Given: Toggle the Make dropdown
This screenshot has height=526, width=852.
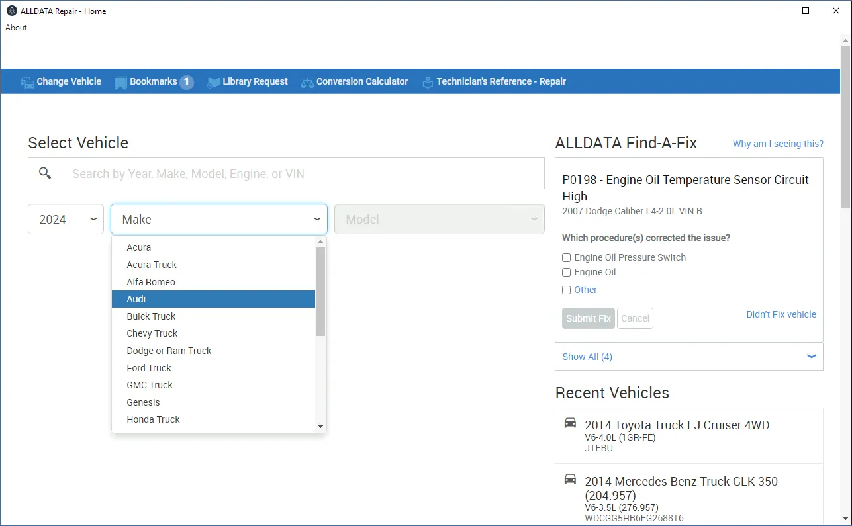Looking at the screenshot, I should click(x=219, y=219).
